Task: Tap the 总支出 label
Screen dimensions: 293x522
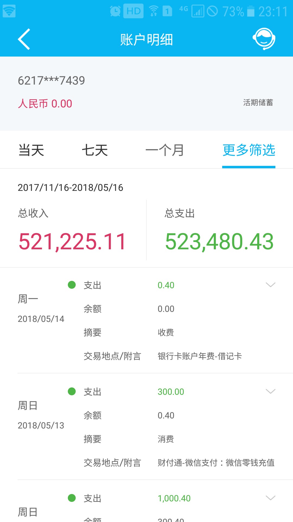Action: point(180,213)
